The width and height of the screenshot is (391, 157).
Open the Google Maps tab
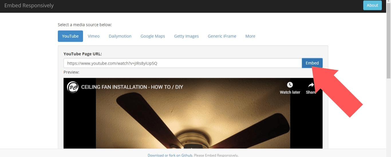pyautogui.click(x=153, y=36)
